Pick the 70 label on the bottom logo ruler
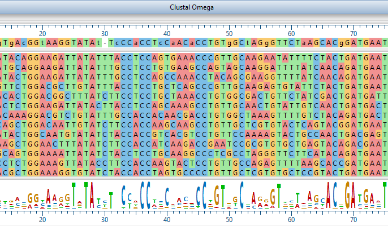Screen dimensions: 388x226 click(x=352, y=219)
